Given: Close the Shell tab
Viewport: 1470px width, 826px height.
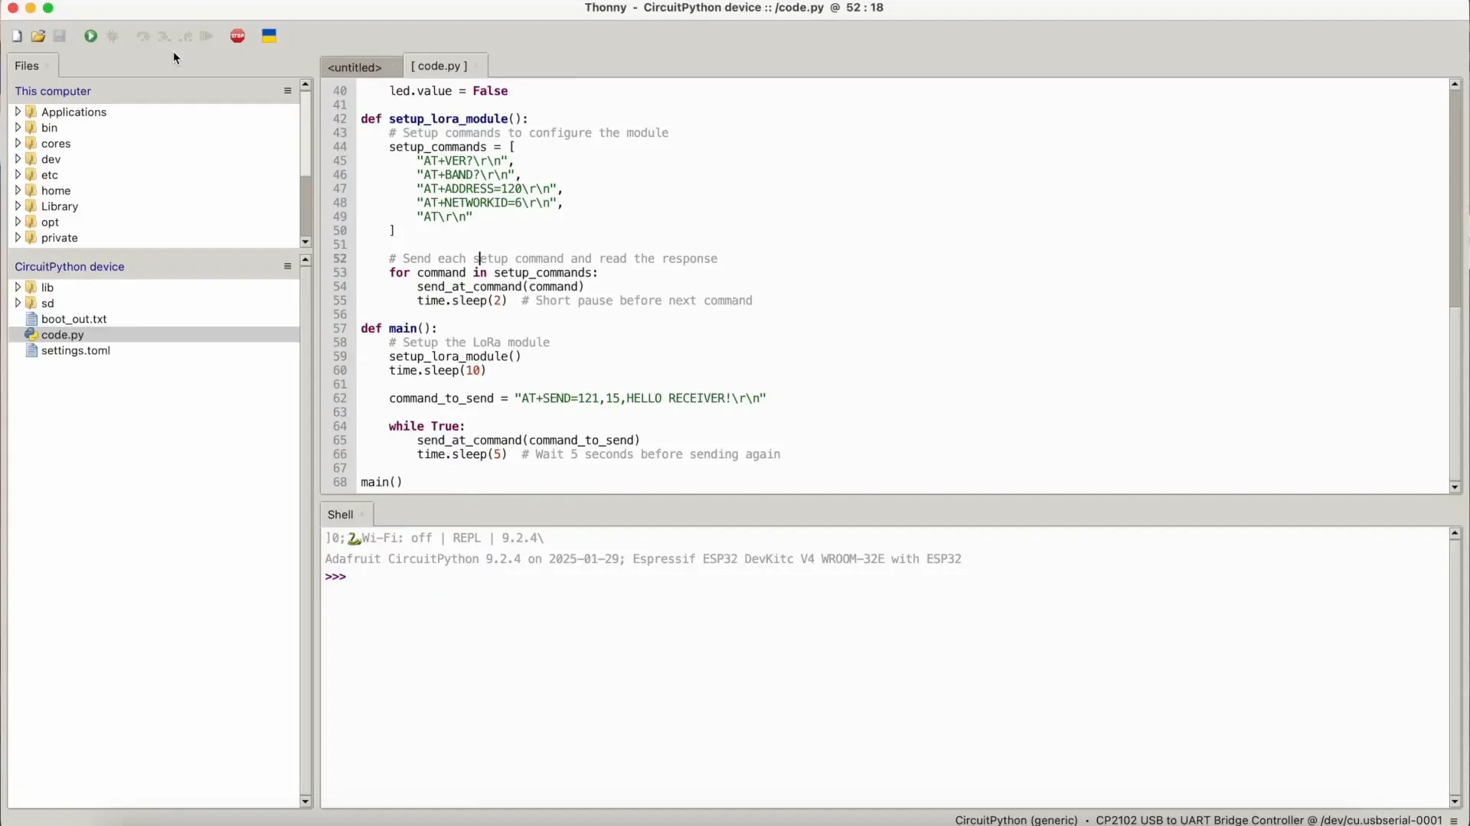Looking at the screenshot, I should (363, 515).
